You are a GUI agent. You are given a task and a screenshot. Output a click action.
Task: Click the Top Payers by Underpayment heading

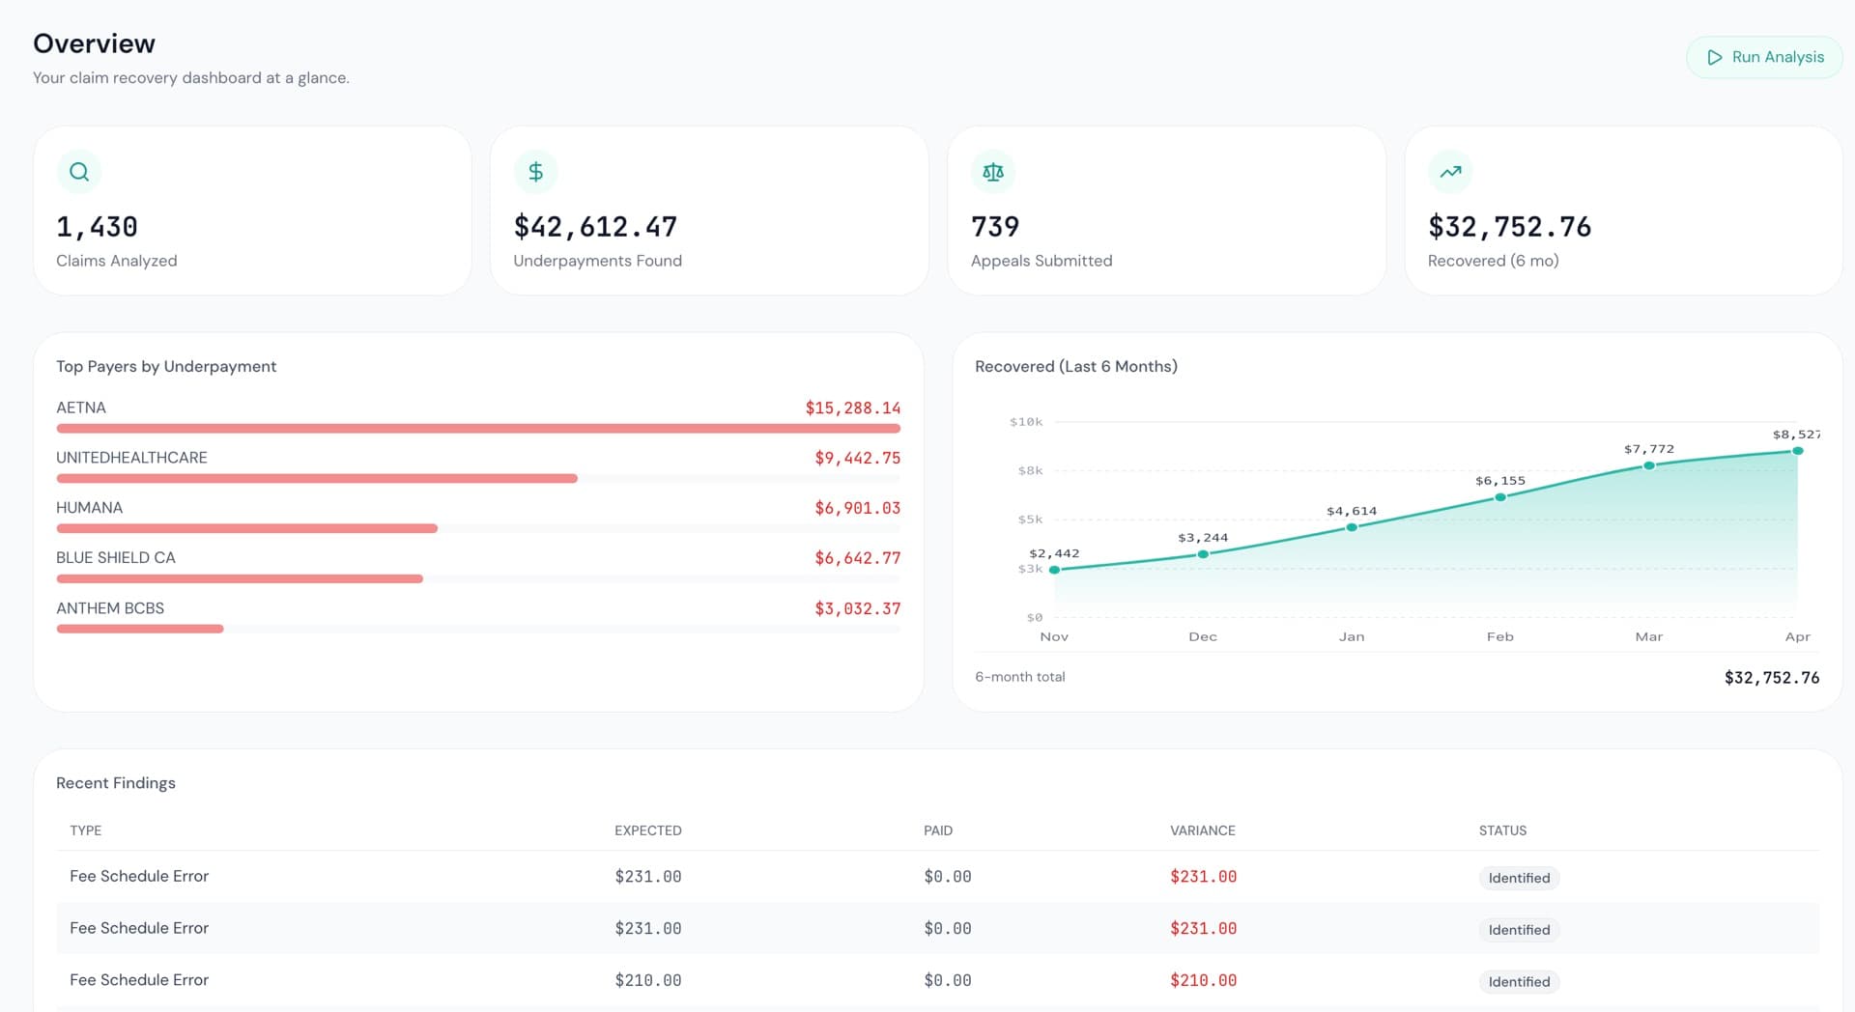pyautogui.click(x=166, y=367)
